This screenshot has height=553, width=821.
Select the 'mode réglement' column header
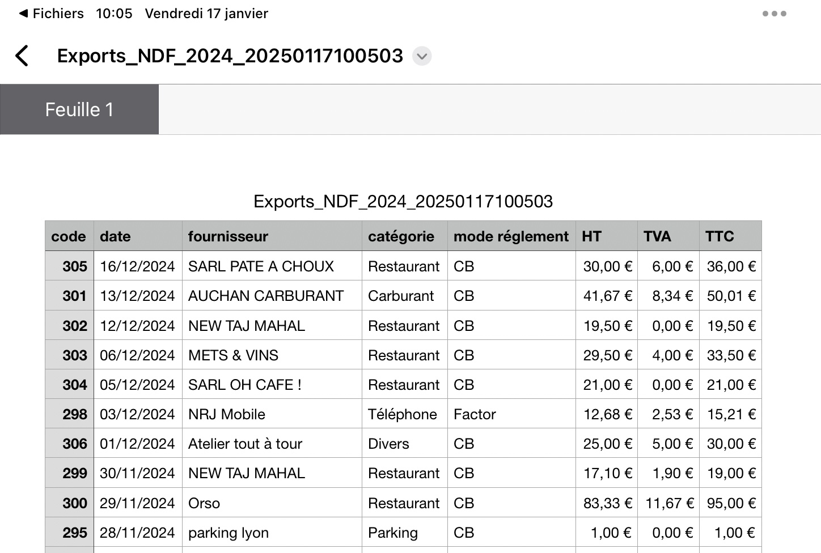[512, 236]
